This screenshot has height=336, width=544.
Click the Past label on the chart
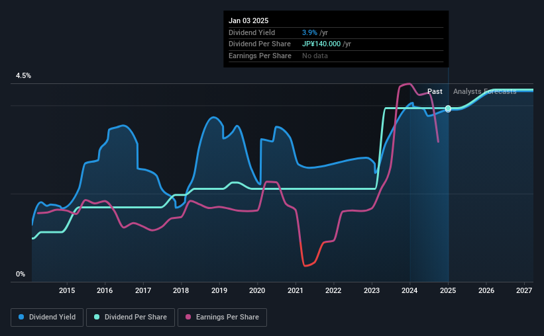click(435, 91)
